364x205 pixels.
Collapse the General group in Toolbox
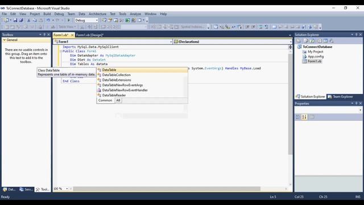4,40
